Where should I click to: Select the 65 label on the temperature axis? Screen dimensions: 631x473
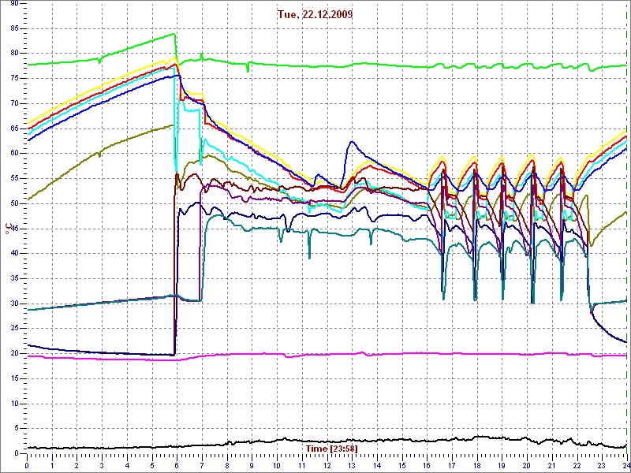point(14,128)
